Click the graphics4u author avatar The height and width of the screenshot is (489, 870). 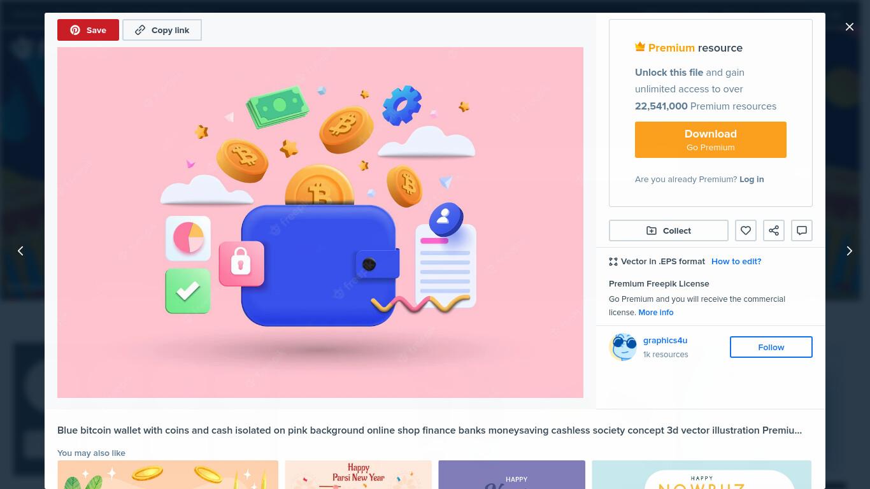tap(623, 347)
